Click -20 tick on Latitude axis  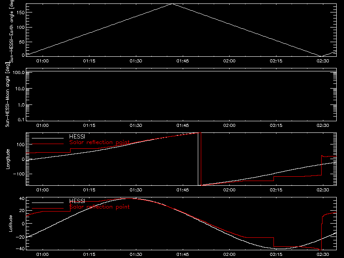(x=20, y=237)
